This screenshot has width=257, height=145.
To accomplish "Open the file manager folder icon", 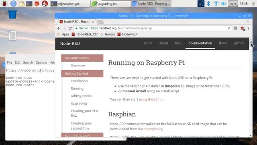I will [x=21, y=4].
